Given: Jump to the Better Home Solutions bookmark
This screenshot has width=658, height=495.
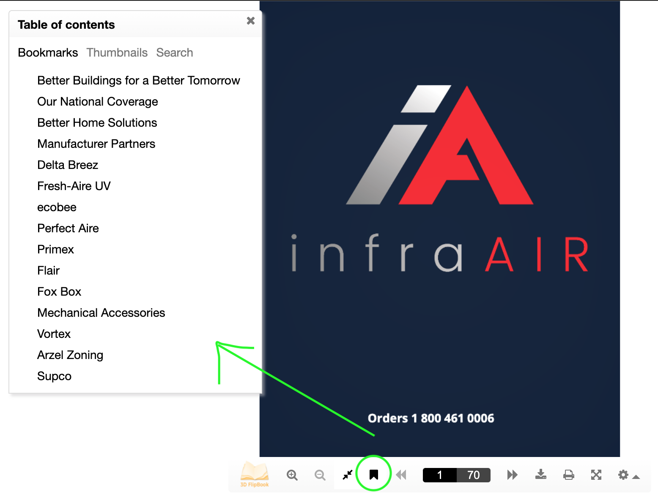Looking at the screenshot, I should pos(97,123).
